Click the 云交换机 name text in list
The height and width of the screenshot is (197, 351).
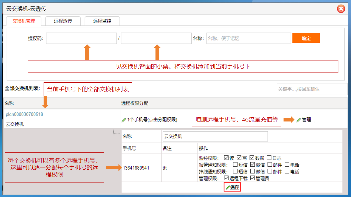(15, 124)
